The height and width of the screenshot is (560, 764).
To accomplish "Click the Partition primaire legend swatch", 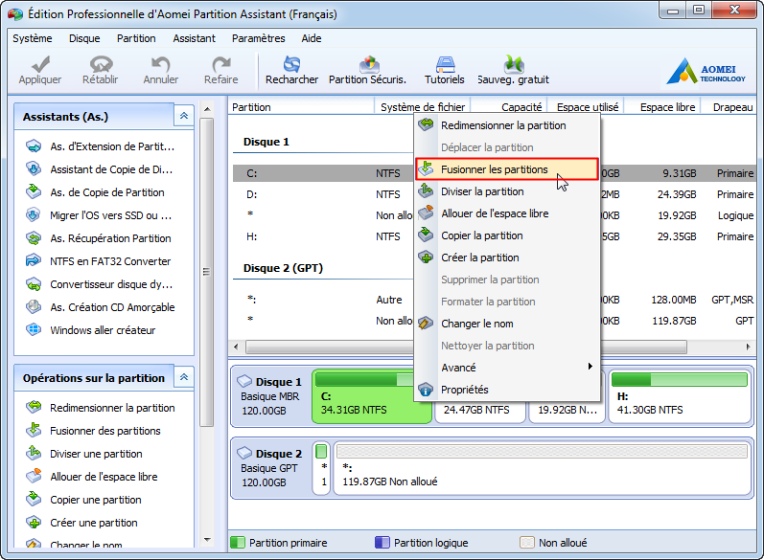I will pyautogui.click(x=238, y=543).
